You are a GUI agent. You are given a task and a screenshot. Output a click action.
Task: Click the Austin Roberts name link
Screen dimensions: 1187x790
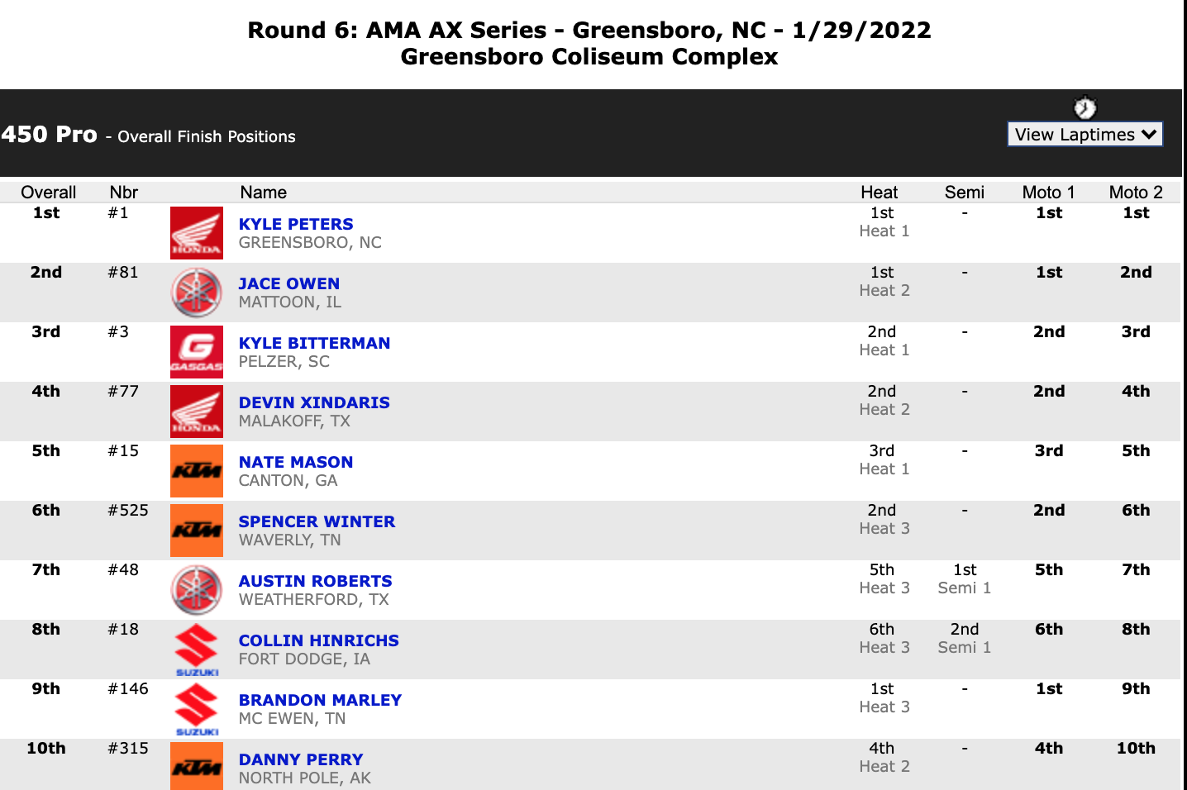[x=315, y=581]
